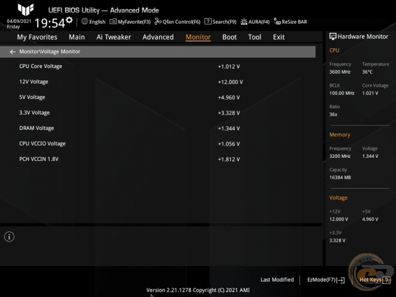The width and height of the screenshot is (396, 297).
Task: Click the 4.960 V sidebar reading
Action: click(370, 219)
